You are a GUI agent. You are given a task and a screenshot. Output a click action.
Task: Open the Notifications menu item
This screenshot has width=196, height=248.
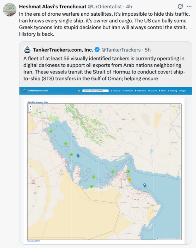click(x=140, y=91)
